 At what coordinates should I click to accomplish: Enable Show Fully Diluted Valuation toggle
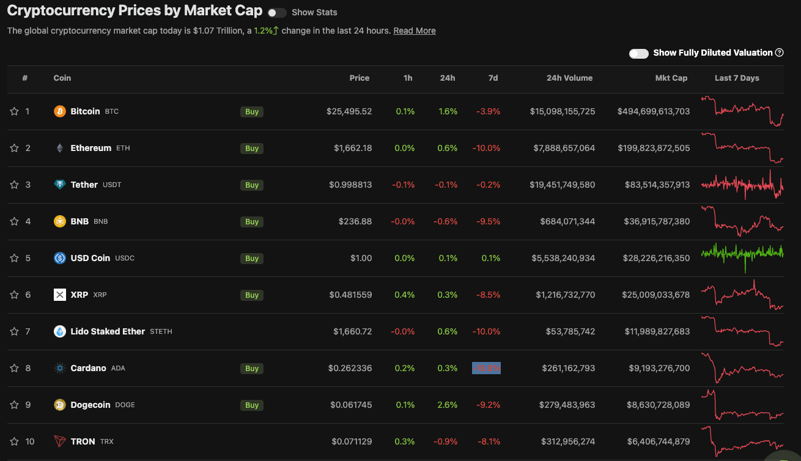click(x=638, y=53)
